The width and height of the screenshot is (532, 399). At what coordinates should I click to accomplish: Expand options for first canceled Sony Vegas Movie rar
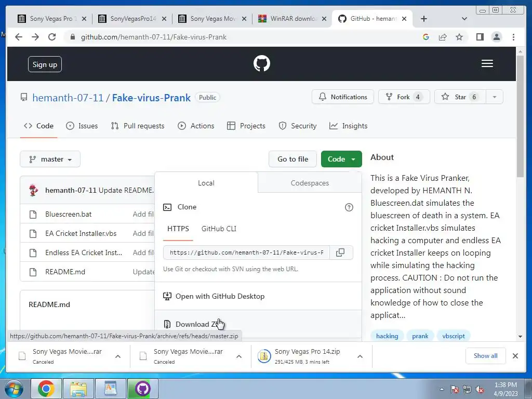coord(118,356)
